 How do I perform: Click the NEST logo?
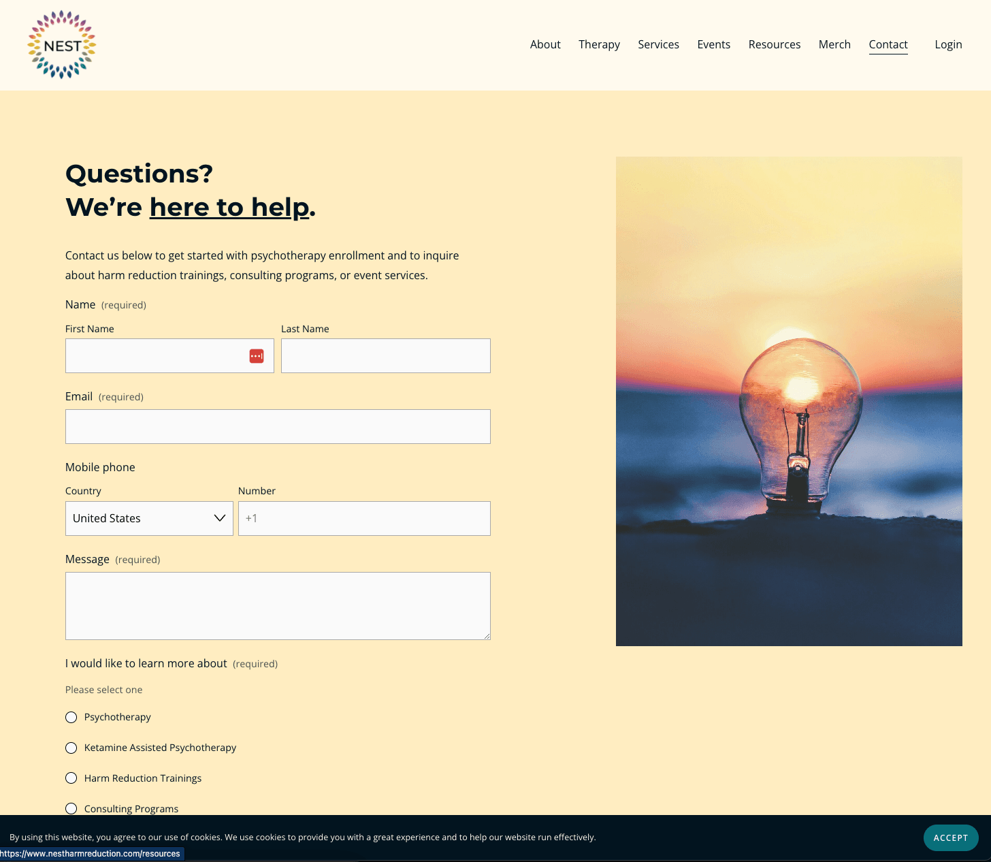pos(61,45)
